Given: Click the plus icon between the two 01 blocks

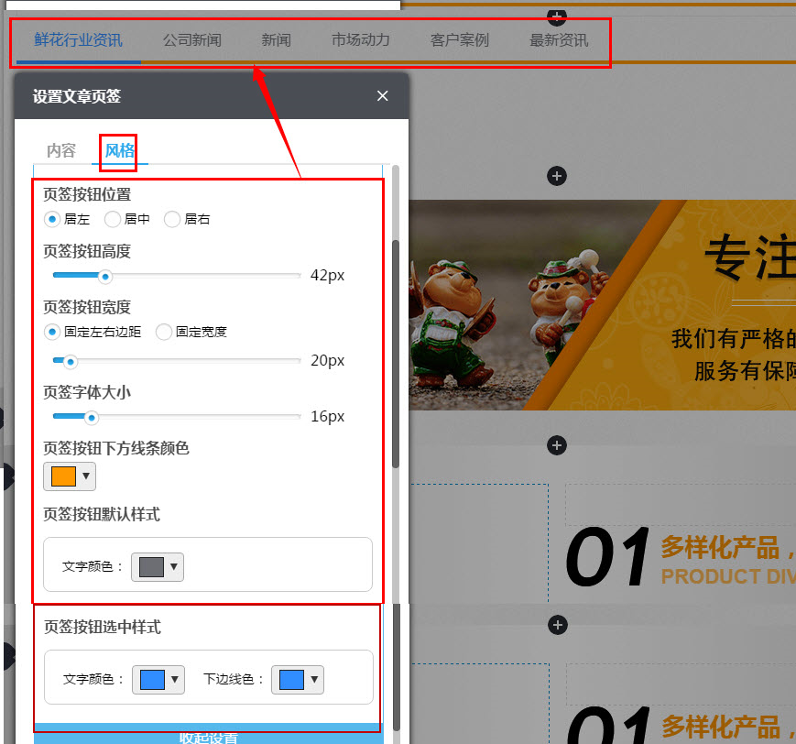Looking at the screenshot, I should 557,625.
